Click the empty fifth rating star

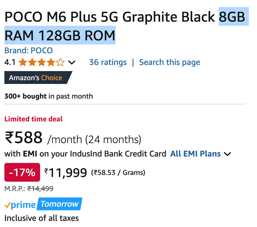(x=60, y=62)
